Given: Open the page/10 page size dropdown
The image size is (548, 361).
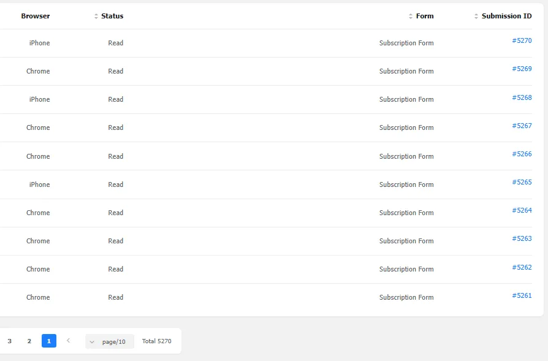Looking at the screenshot, I should click(x=109, y=341).
